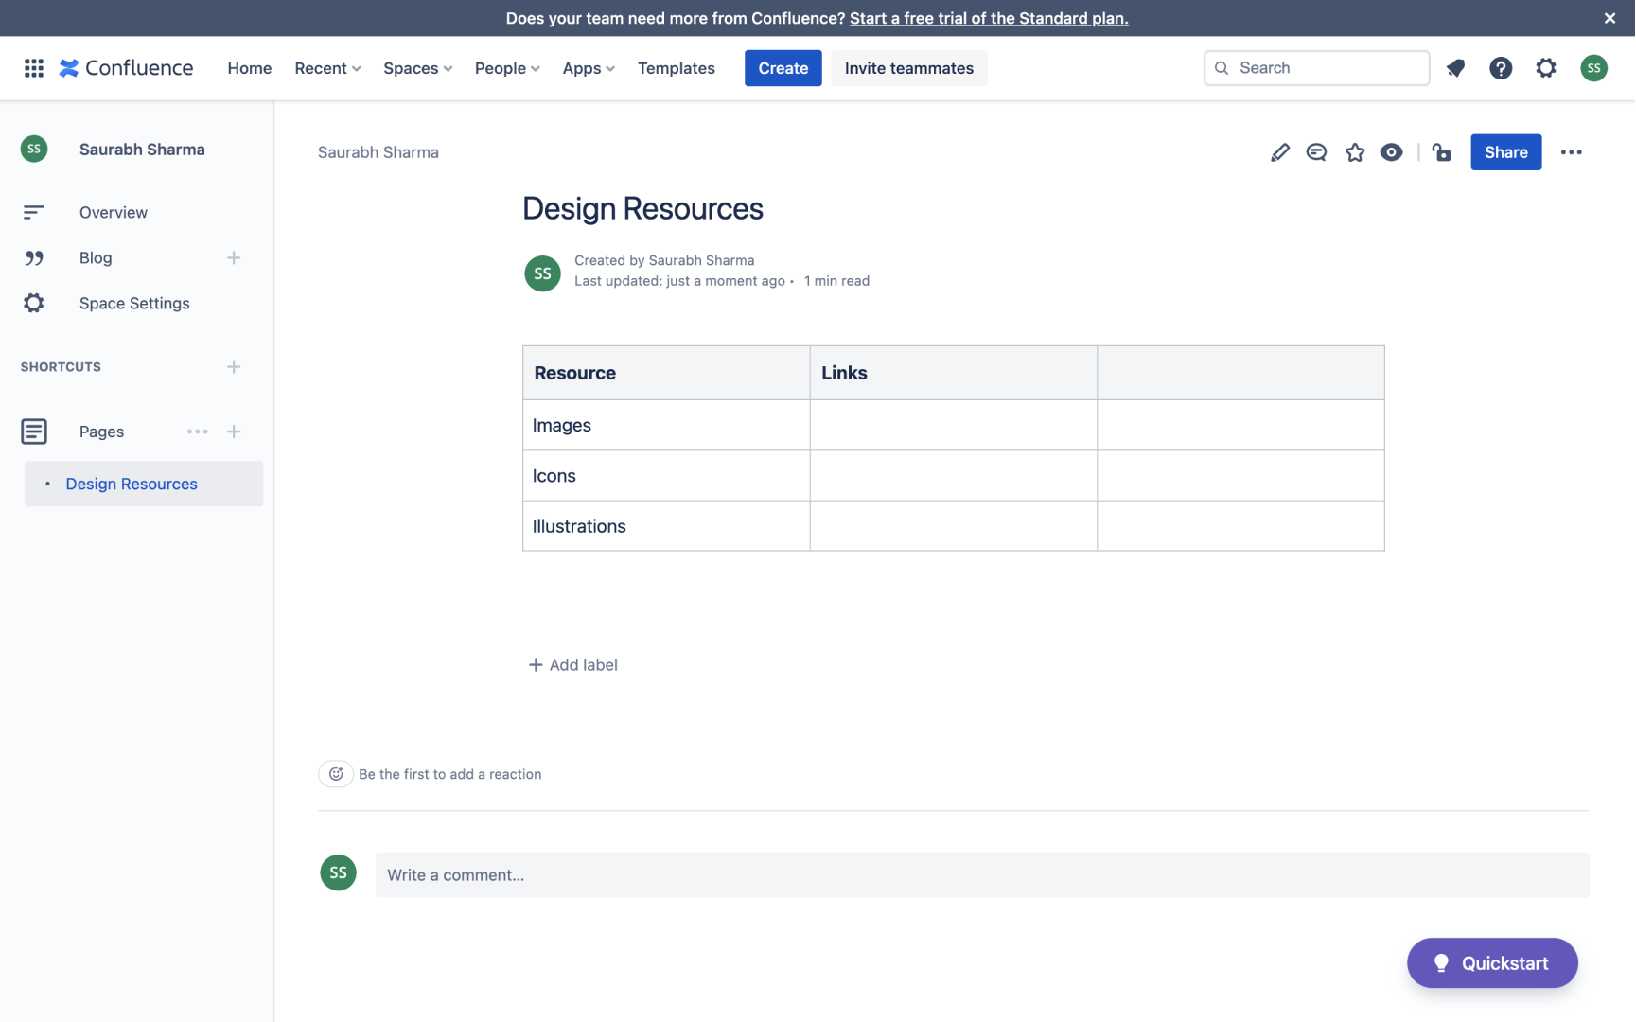Open Pages options with the ellipsis icon
1636x1022 pixels.
point(197,431)
